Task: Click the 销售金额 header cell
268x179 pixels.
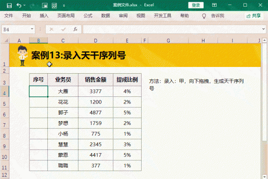Action: click(x=96, y=79)
